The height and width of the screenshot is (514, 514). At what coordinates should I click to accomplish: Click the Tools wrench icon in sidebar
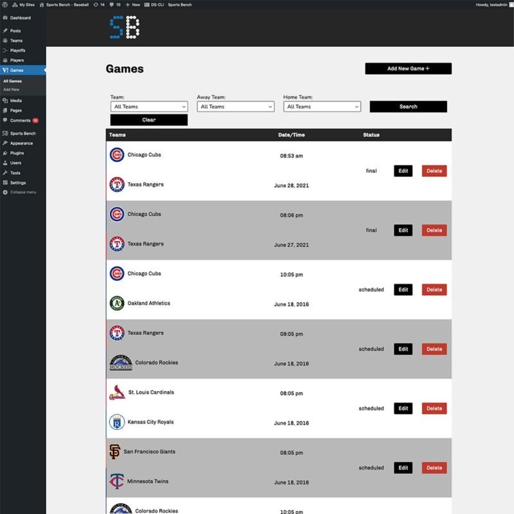point(5,172)
